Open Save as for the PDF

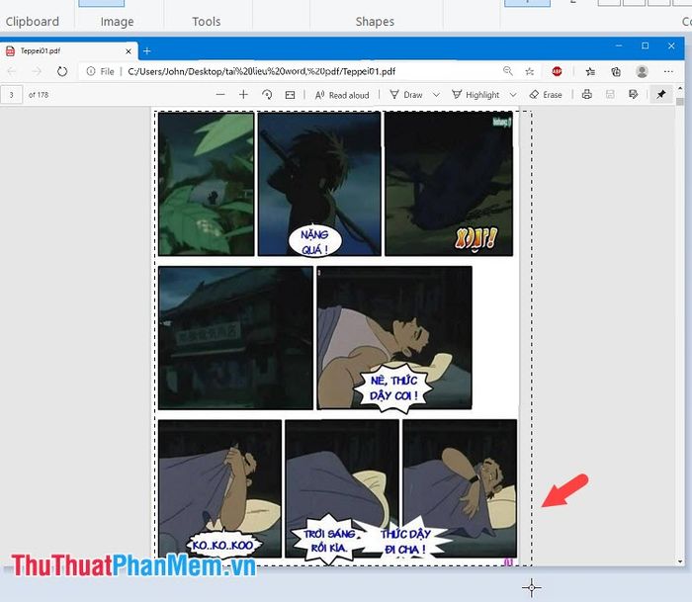point(634,94)
